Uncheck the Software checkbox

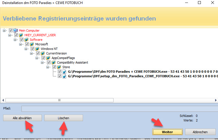tap(21, 40)
